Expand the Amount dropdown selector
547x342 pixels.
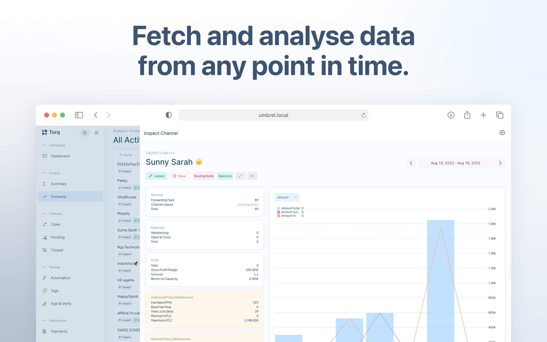pyautogui.click(x=287, y=197)
